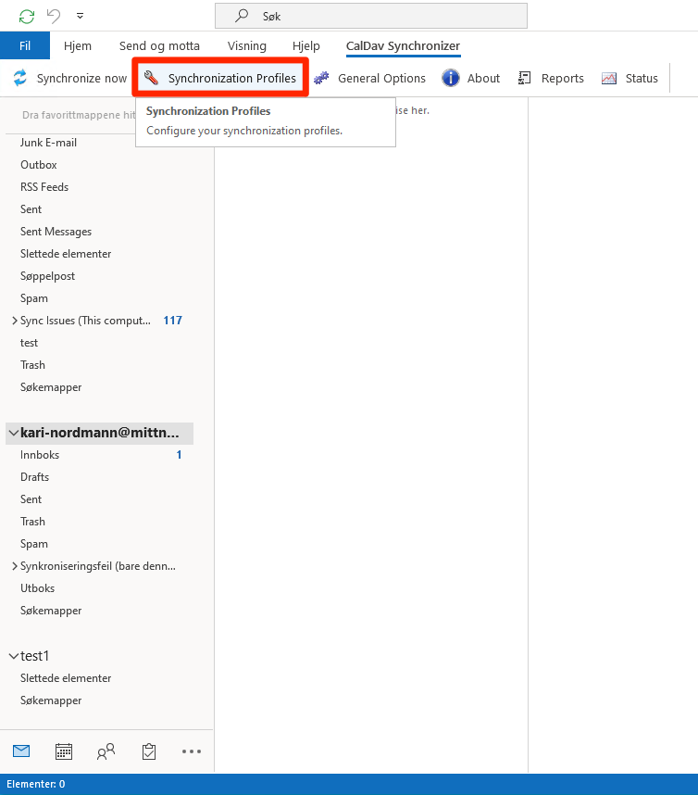Select the test1 account header

(x=34, y=656)
